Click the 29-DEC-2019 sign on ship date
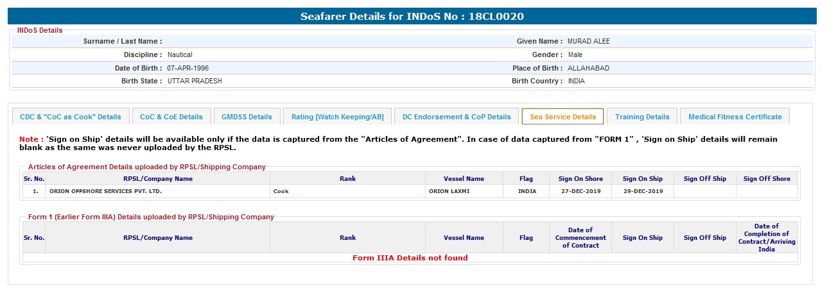 [x=642, y=191]
